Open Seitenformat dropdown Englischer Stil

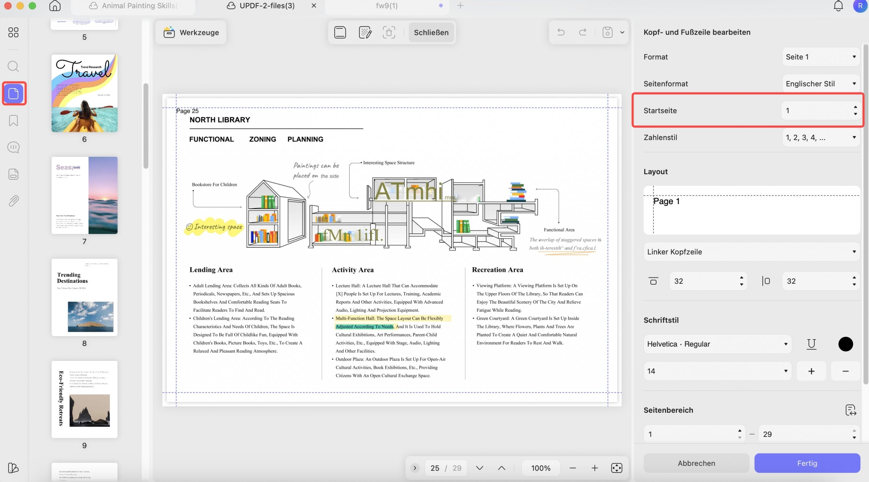pyautogui.click(x=821, y=84)
